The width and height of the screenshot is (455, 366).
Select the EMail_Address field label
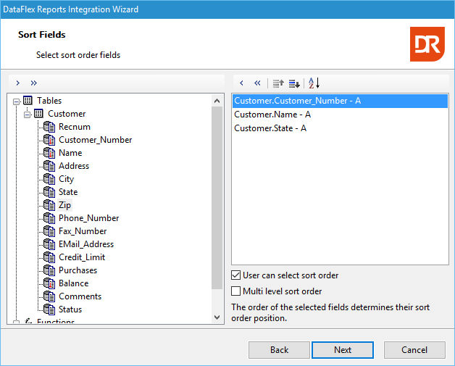86,244
